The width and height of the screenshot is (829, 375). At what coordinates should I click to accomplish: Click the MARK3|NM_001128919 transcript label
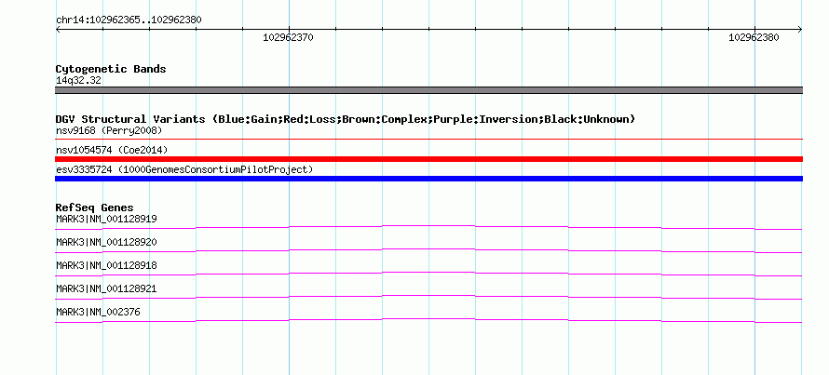(x=106, y=219)
